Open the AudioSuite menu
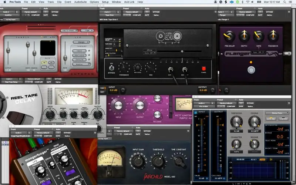 click(x=80, y=2)
